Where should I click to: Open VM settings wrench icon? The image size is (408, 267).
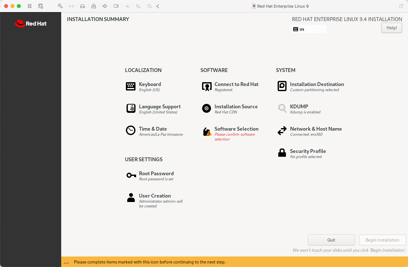pyautogui.click(x=60, y=6)
